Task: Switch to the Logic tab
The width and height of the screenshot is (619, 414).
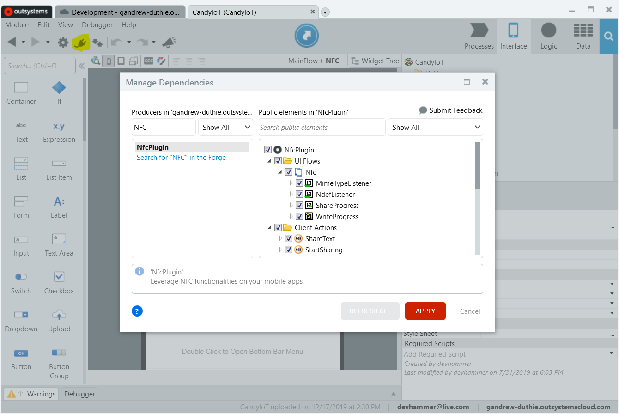Action: (x=549, y=36)
